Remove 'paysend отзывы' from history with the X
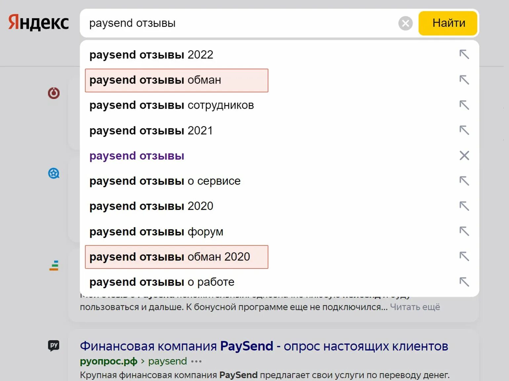This screenshot has height=381, width=509. click(464, 155)
